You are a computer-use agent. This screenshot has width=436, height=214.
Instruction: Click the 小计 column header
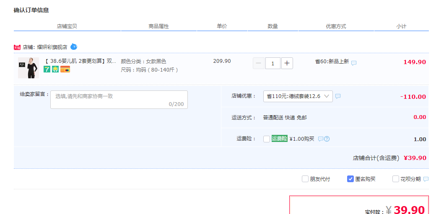401,26
